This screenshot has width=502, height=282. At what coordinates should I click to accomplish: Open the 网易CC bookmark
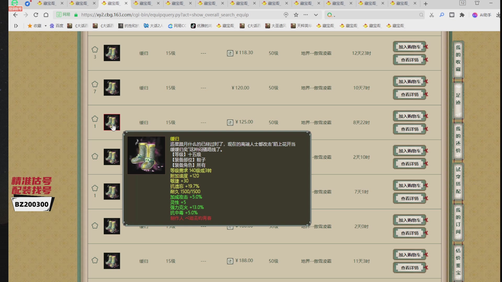tap(177, 26)
